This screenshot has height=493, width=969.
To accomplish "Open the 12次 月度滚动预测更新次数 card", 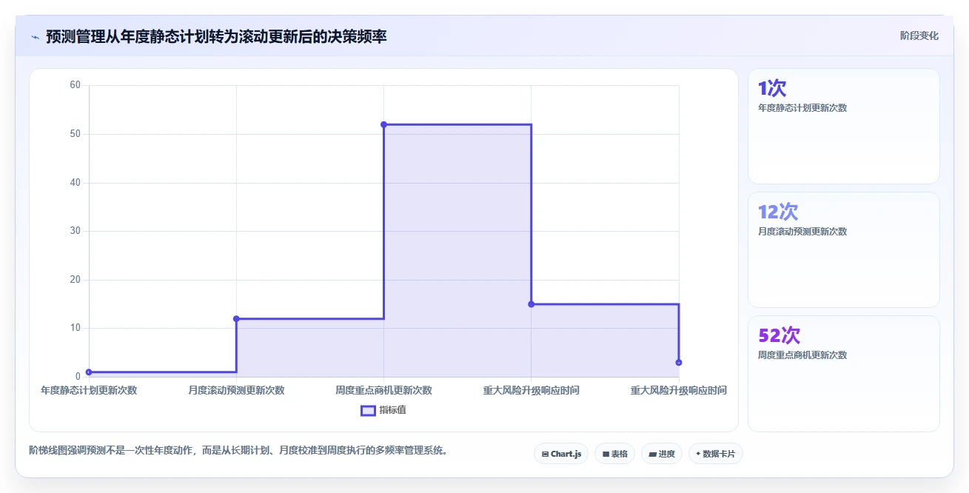I will pos(843,250).
